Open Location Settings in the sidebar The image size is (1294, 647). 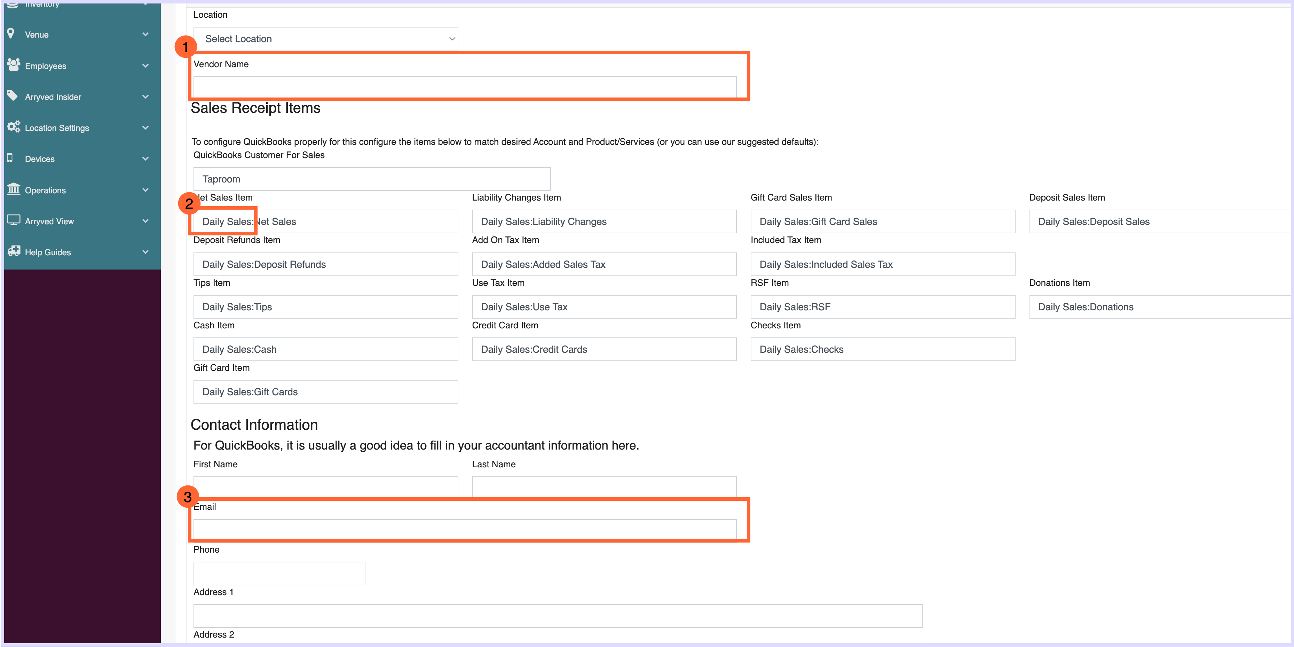coord(82,128)
